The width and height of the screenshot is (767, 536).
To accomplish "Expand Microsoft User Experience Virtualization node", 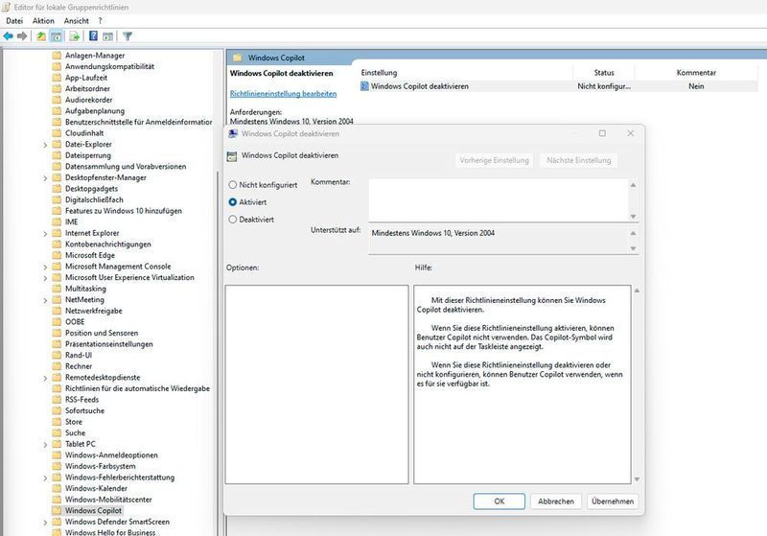I will click(x=45, y=278).
